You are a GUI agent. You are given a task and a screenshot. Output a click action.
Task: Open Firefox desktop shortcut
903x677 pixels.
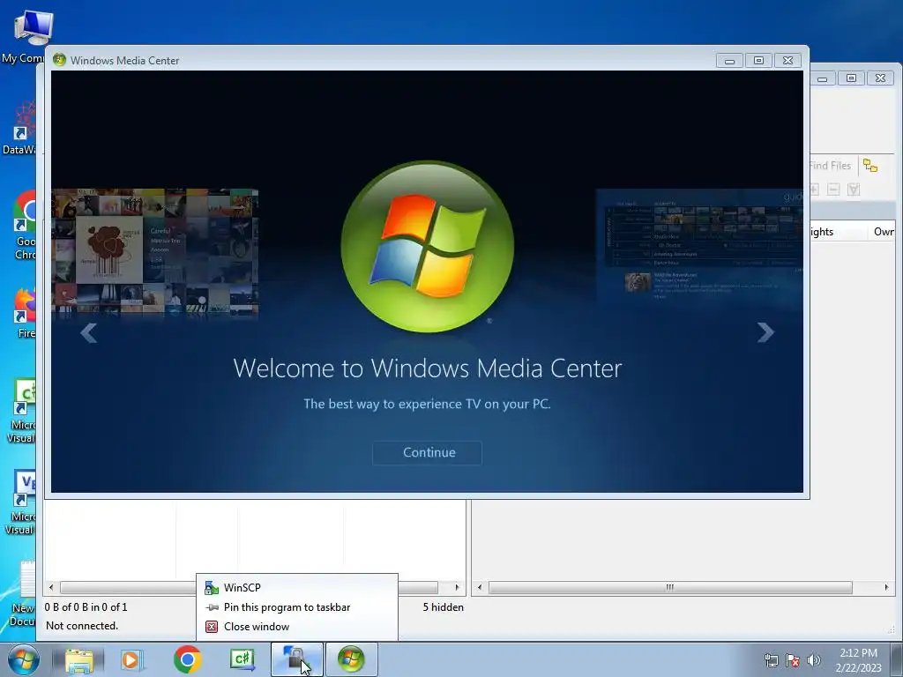[x=24, y=314]
